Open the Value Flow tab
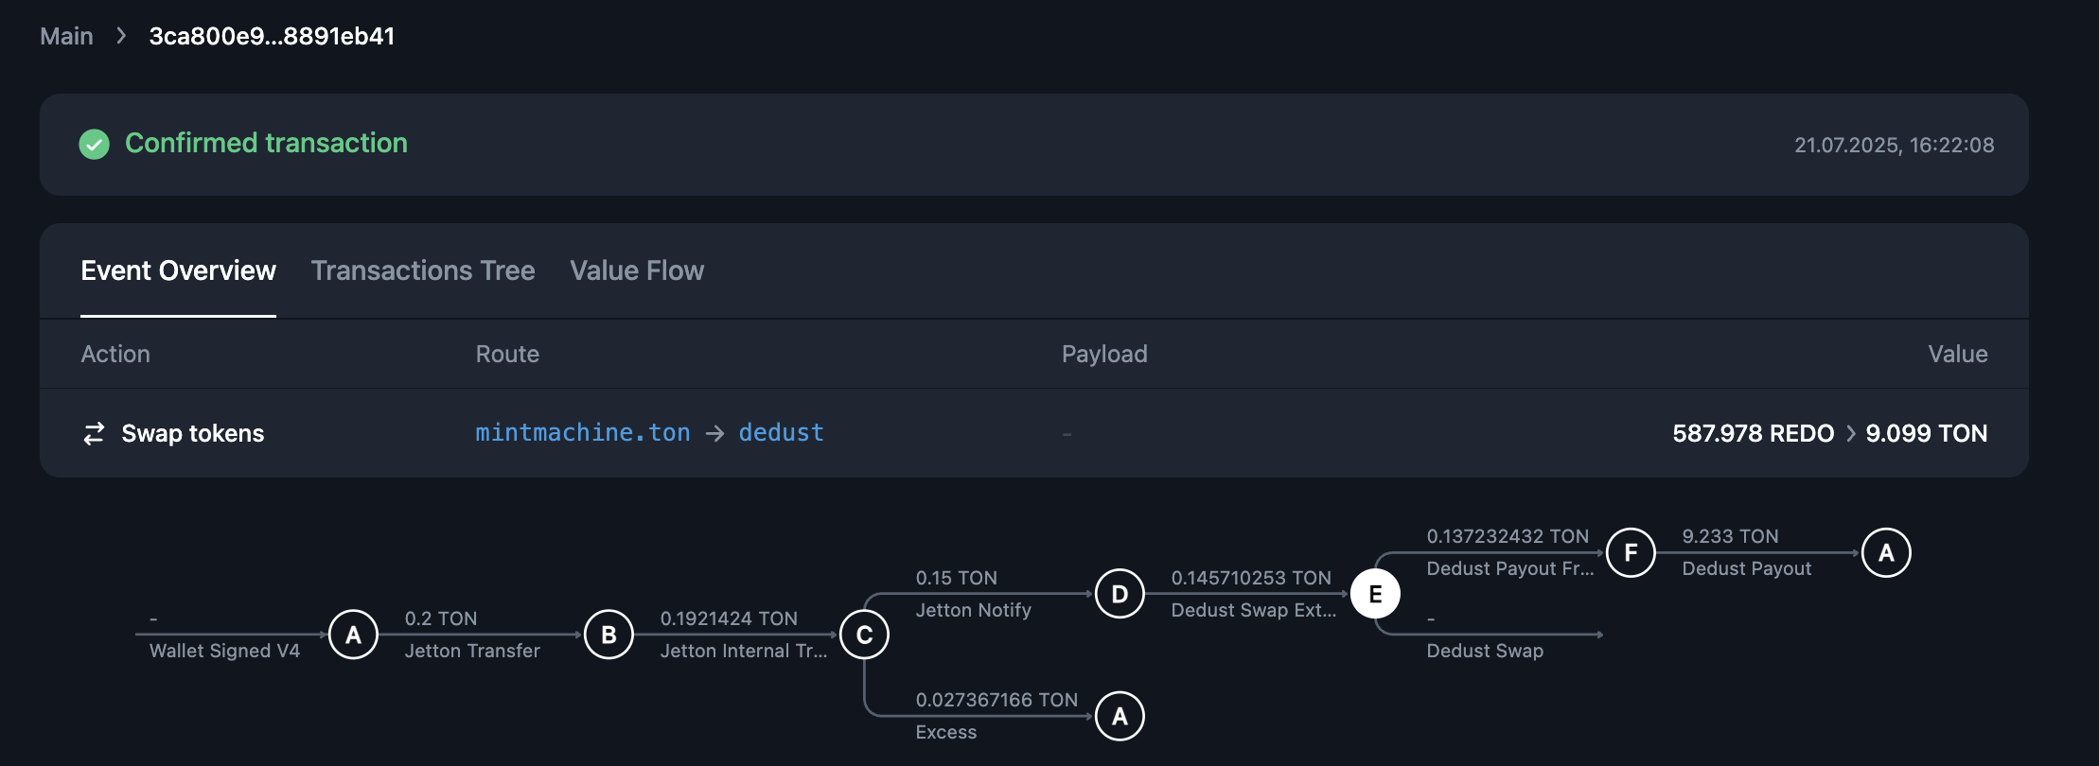The height and width of the screenshot is (766, 2099). (x=636, y=271)
